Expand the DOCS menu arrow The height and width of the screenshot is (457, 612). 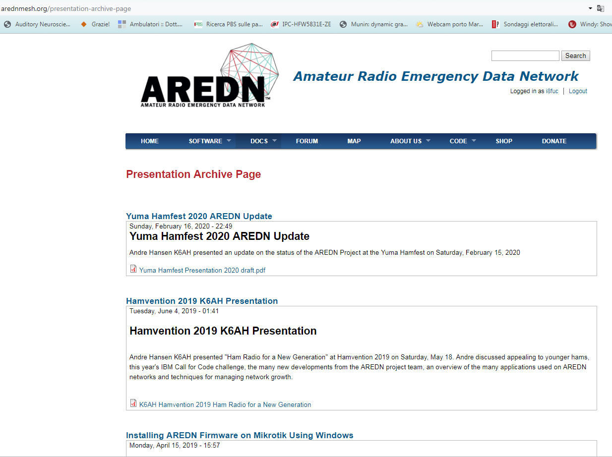click(274, 141)
